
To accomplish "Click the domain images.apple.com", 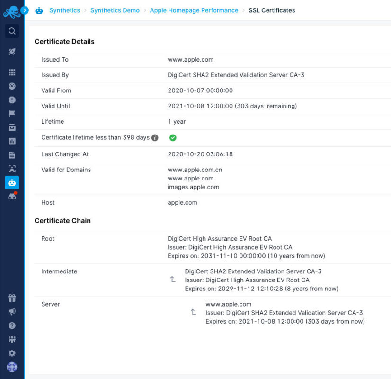I will tap(193, 187).
